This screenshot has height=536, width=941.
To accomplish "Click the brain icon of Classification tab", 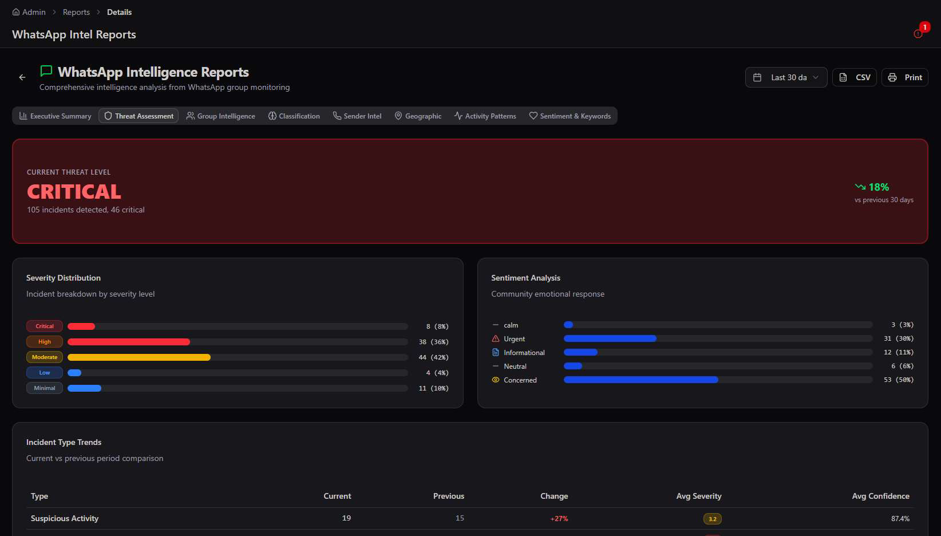I will 272,116.
